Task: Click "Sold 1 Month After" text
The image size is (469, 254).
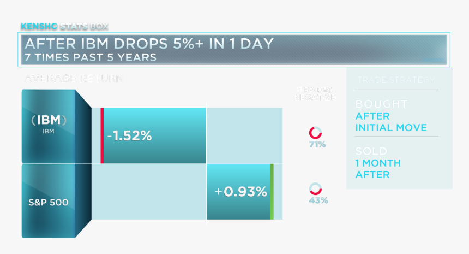Action: (378, 163)
